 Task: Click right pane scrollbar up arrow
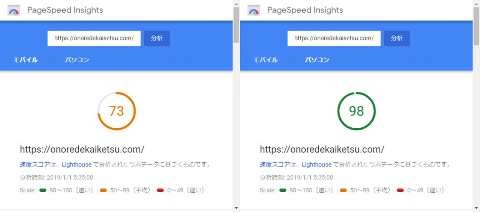476,3
